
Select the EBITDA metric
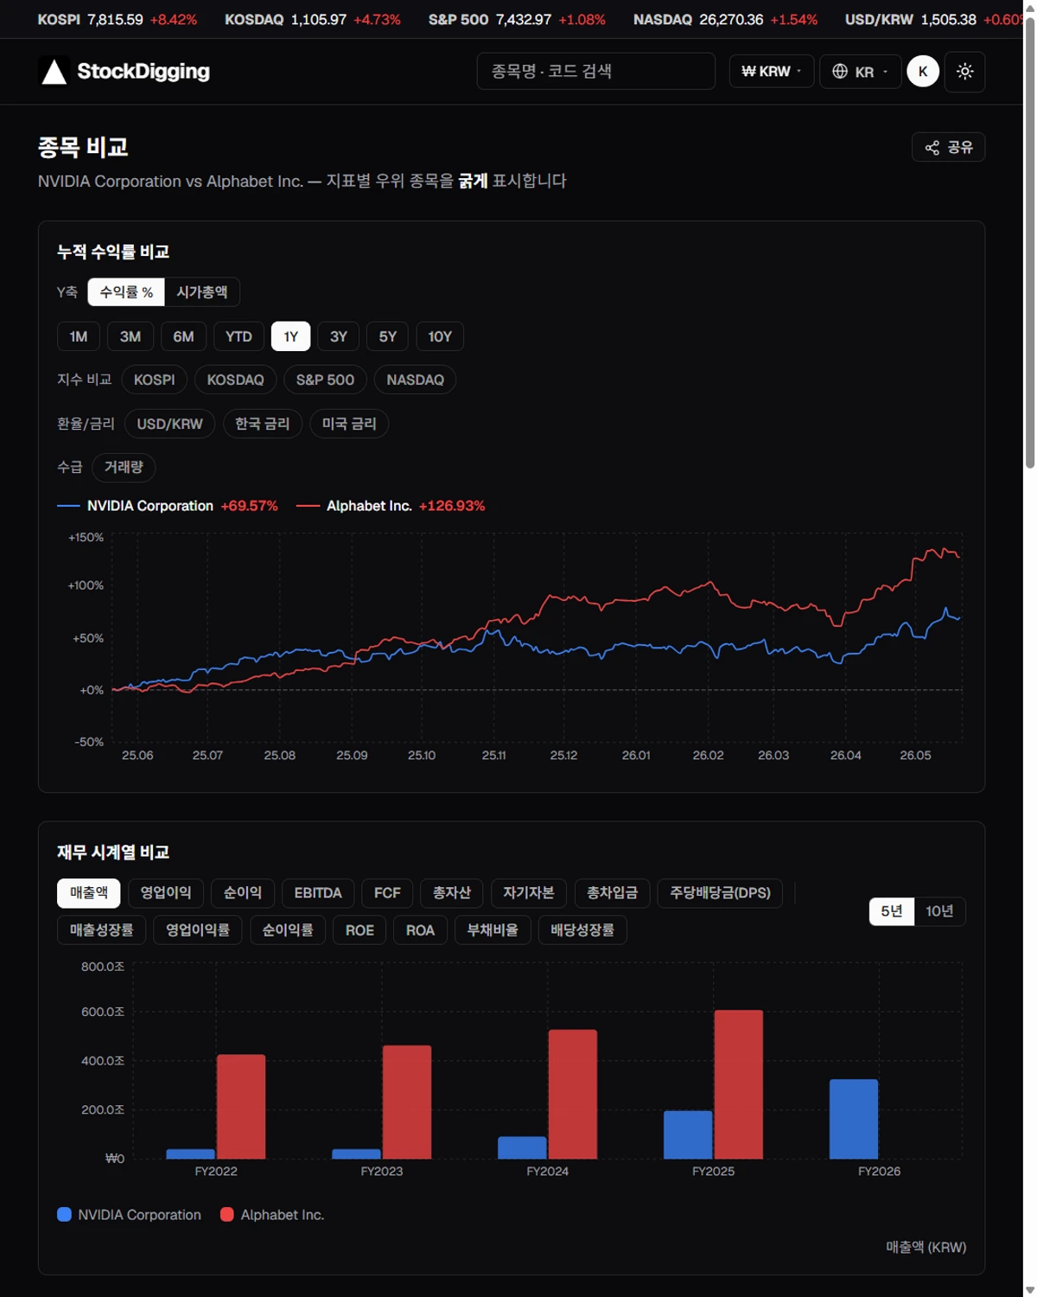click(318, 893)
